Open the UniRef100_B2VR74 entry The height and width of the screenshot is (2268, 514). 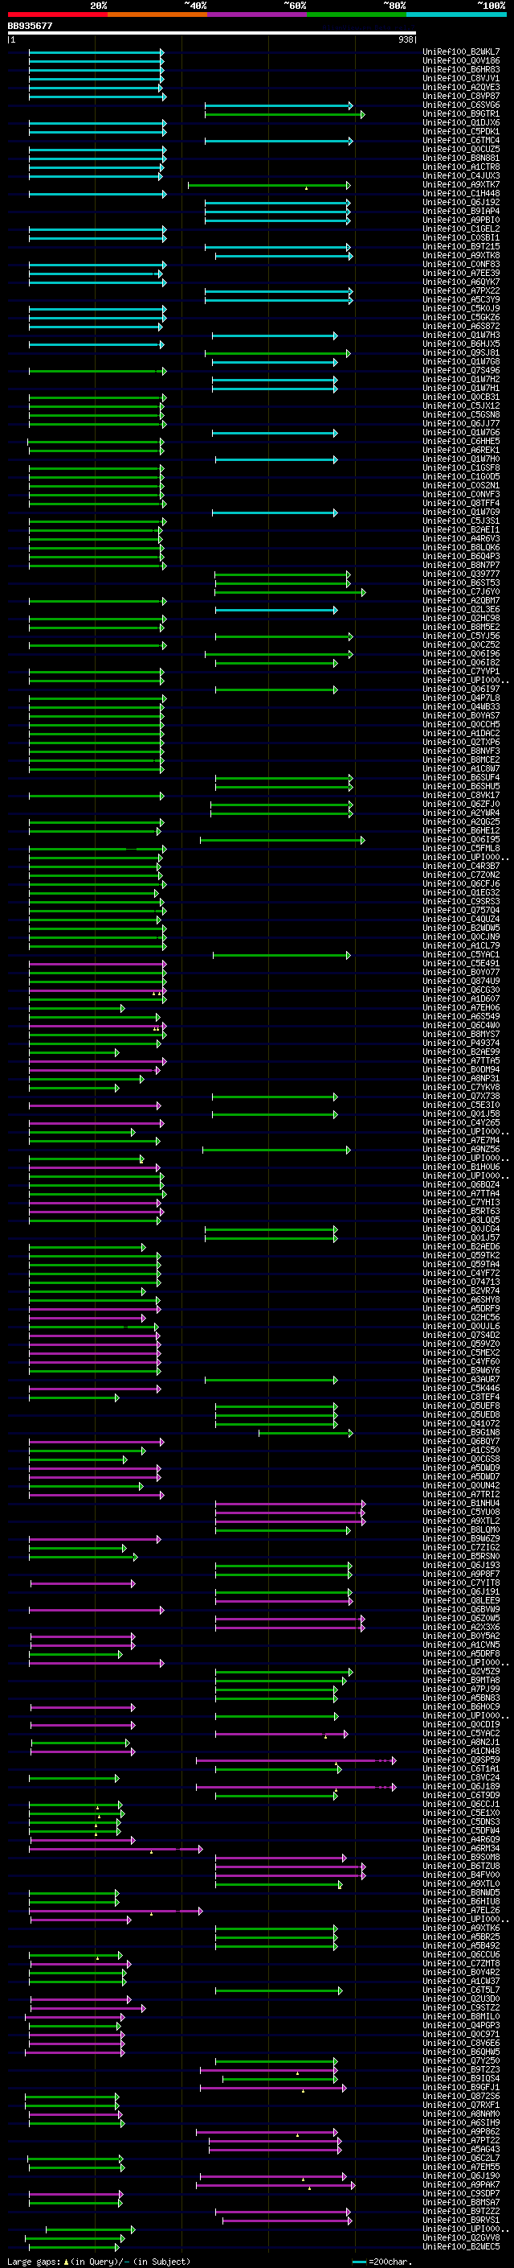(460, 1290)
